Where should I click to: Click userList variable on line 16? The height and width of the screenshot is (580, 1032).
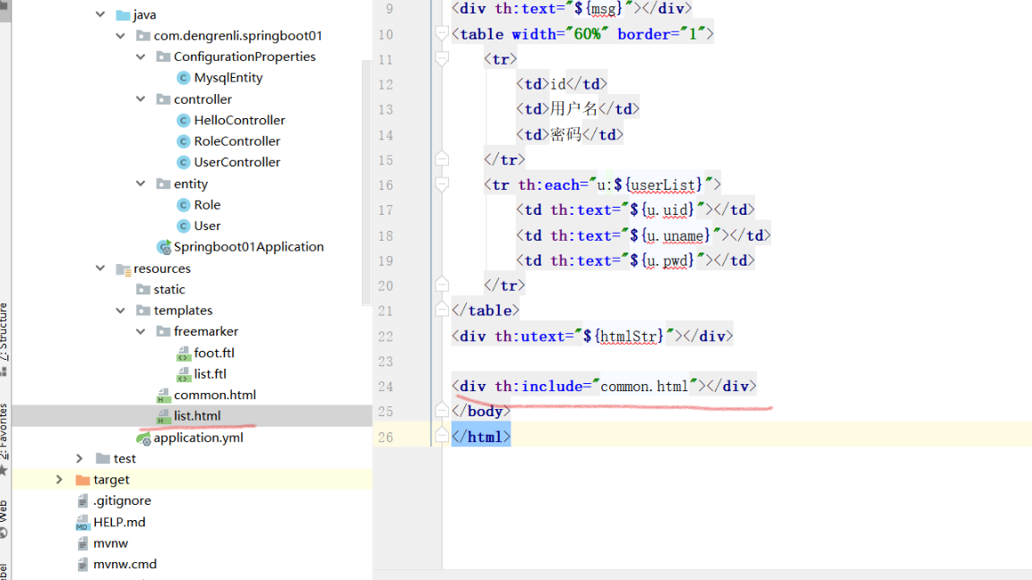pyautogui.click(x=662, y=185)
